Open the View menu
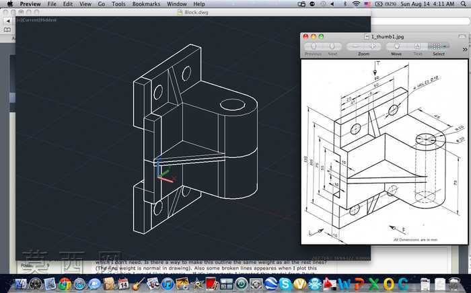The height and width of the screenshot is (293, 471). point(85,4)
